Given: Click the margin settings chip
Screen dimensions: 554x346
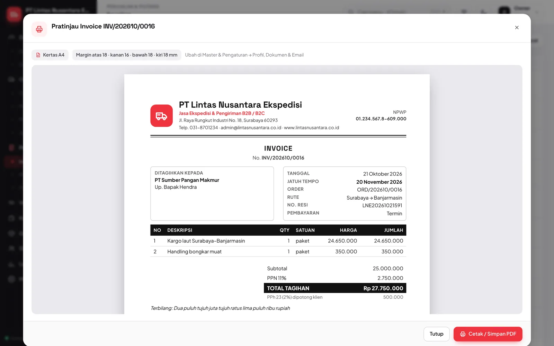Looking at the screenshot, I should point(127,55).
